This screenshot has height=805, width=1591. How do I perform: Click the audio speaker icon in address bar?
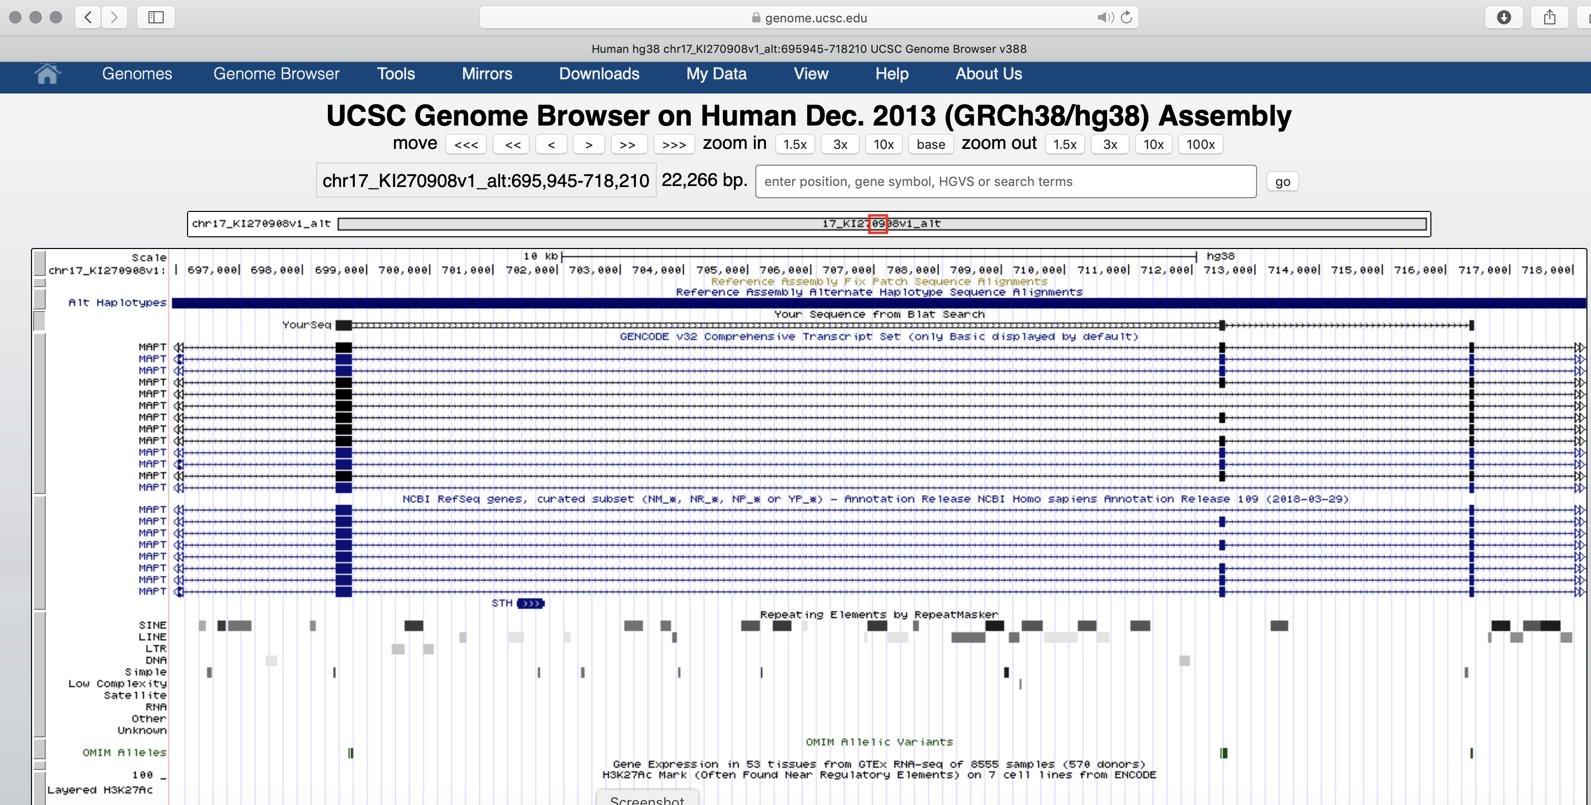tap(1105, 17)
